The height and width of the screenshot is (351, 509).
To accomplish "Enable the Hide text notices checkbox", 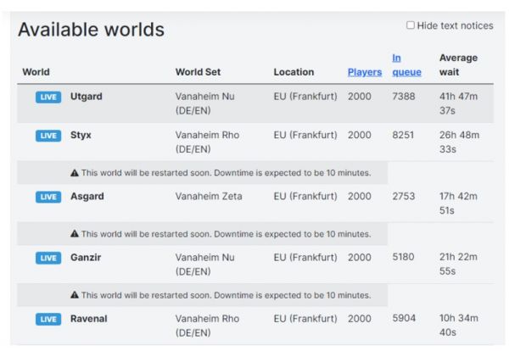I will [x=411, y=25].
